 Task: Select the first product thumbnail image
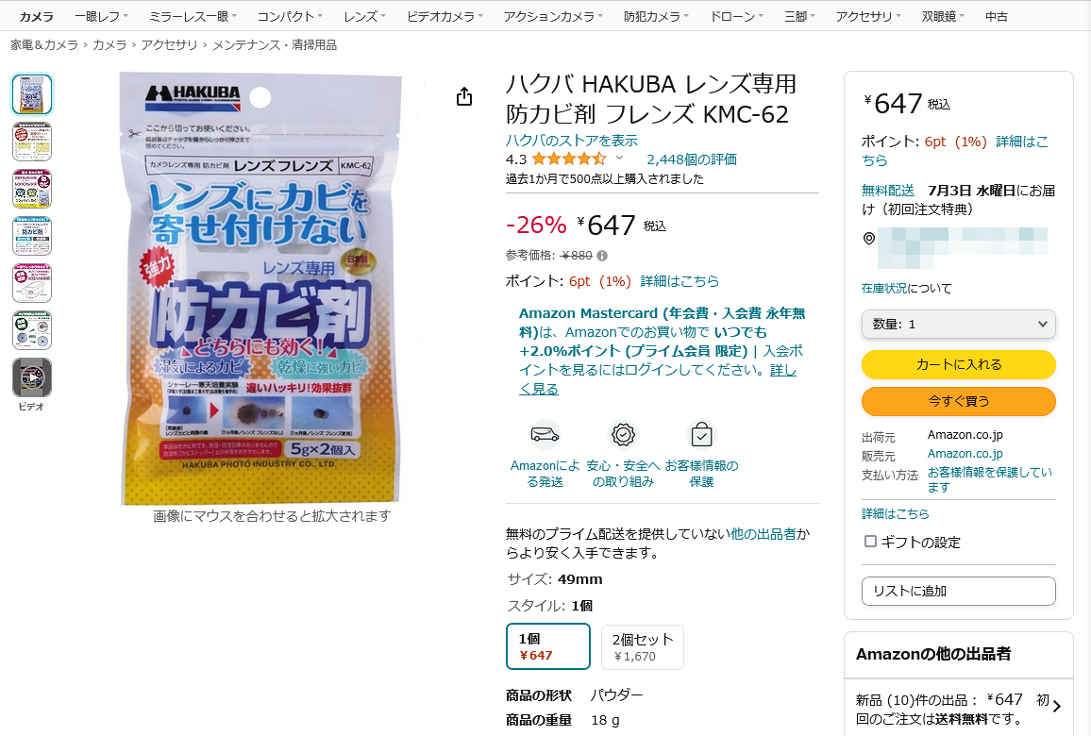[32, 94]
